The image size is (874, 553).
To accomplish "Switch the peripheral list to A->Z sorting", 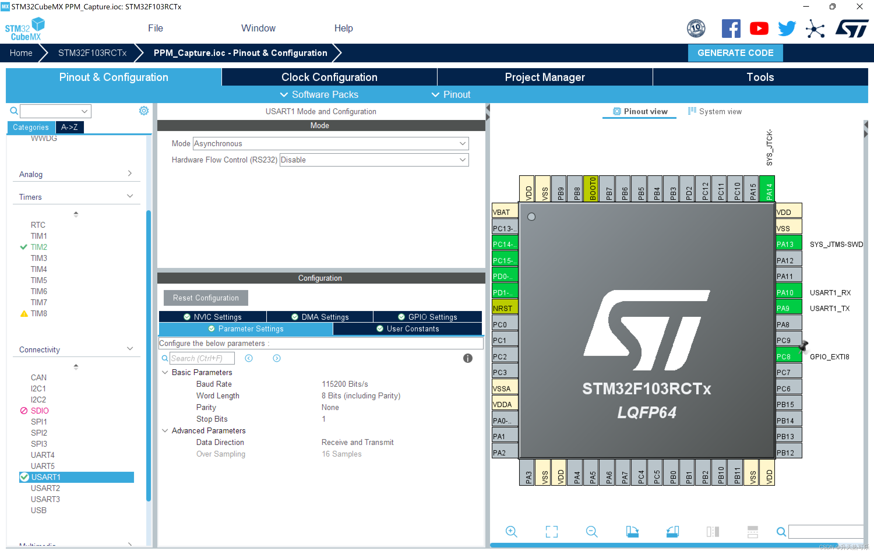I will (x=69, y=127).
